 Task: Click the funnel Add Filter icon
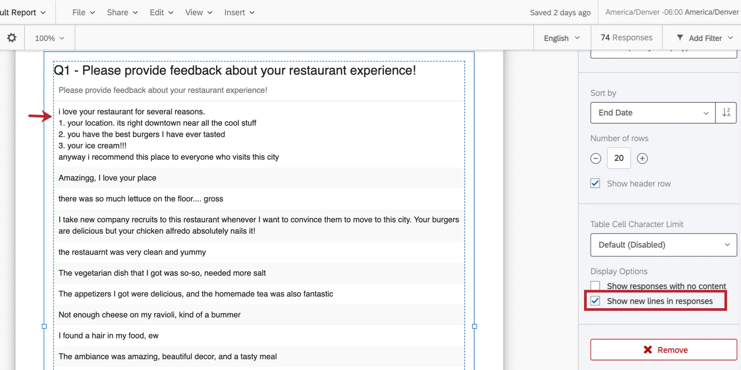tap(680, 38)
